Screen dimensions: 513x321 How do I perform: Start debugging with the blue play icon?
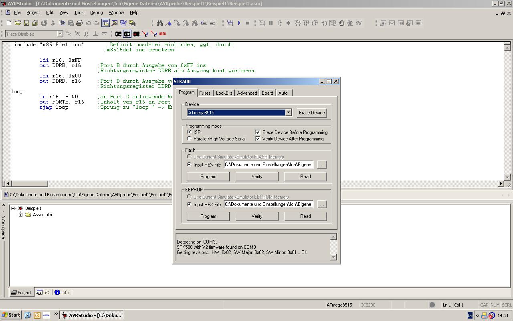coord(239,23)
